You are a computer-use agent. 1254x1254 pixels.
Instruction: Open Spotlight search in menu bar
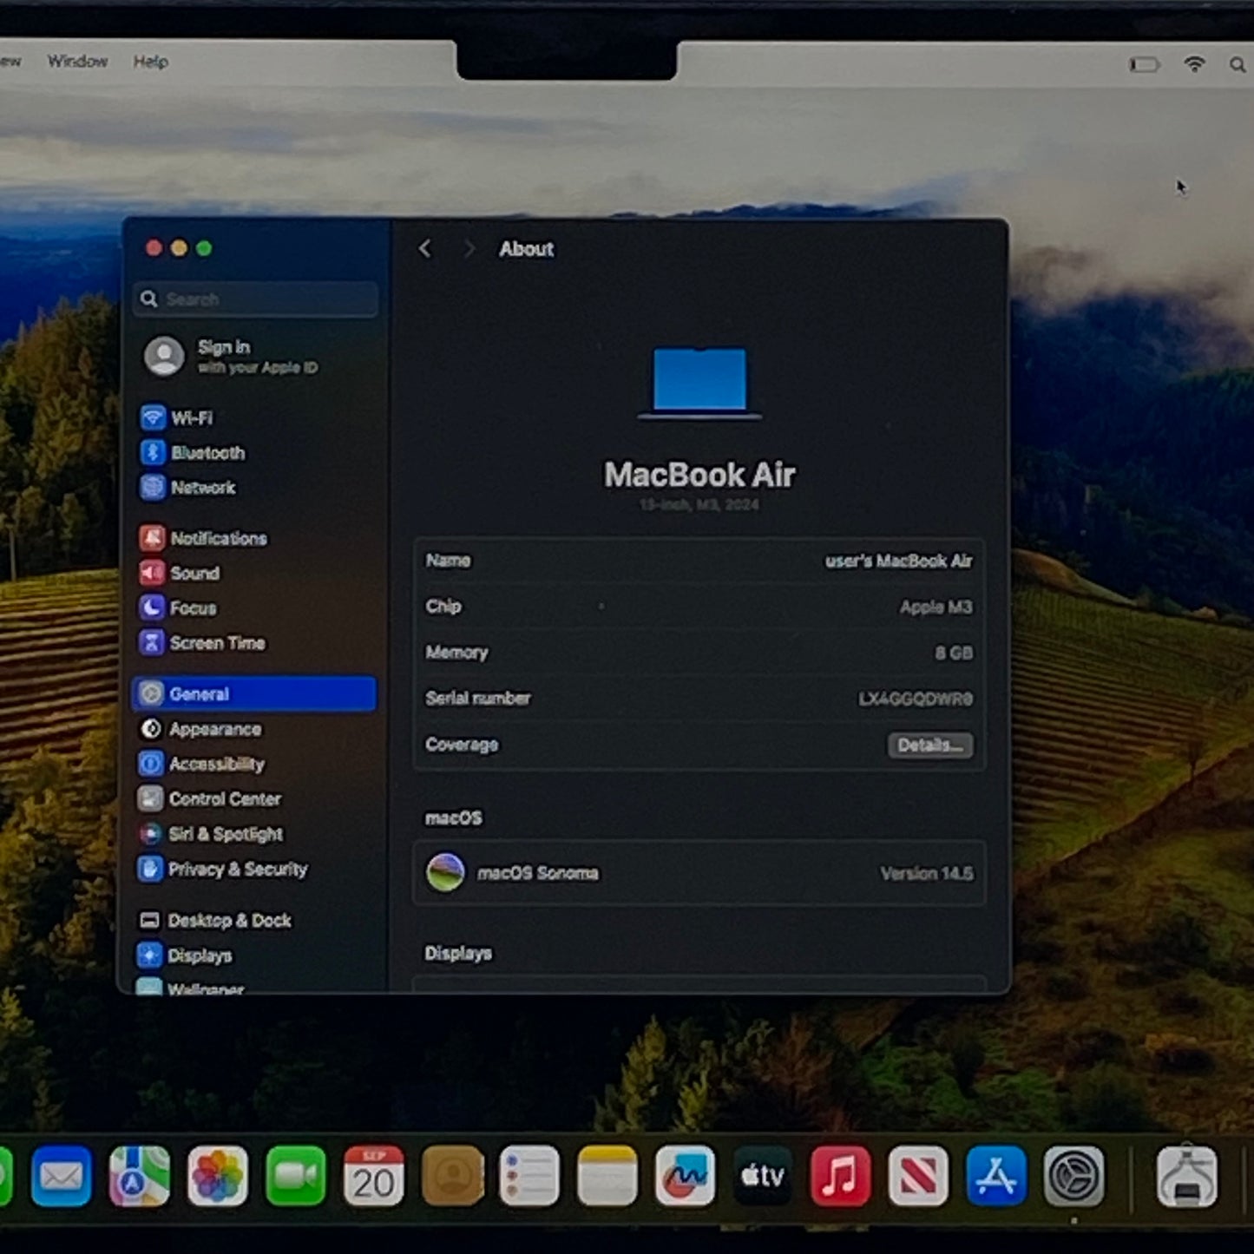click(x=1238, y=65)
